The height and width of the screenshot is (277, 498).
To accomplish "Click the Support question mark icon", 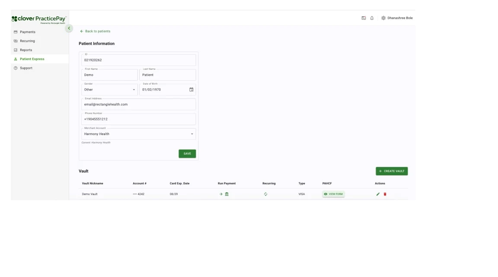I will pos(16,68).
